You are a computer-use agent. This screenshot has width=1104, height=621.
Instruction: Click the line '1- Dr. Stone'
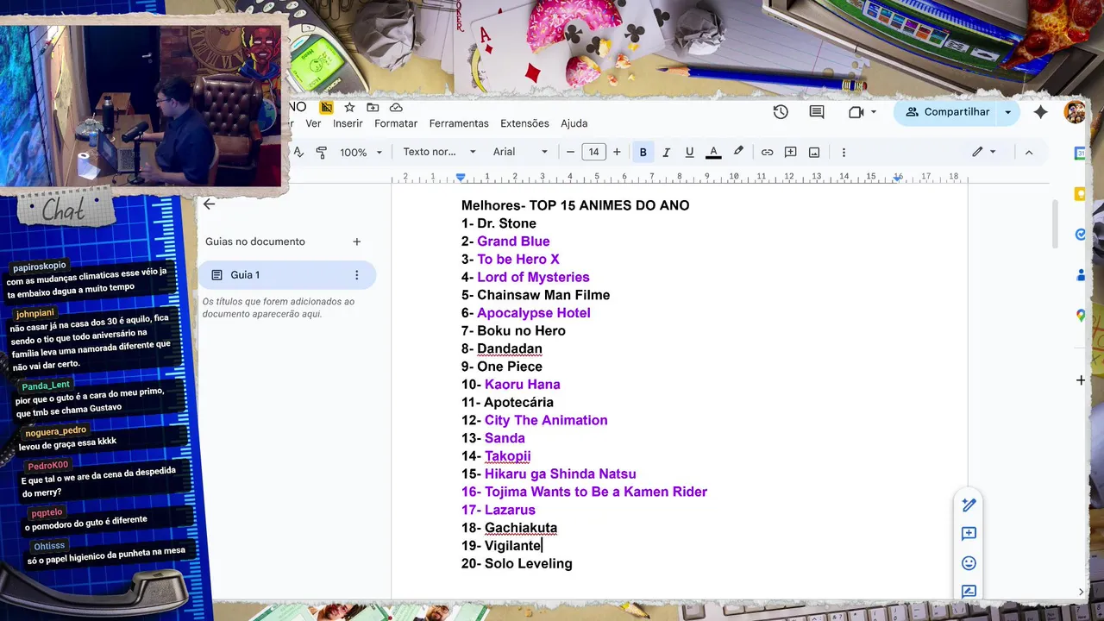point(499,223)
